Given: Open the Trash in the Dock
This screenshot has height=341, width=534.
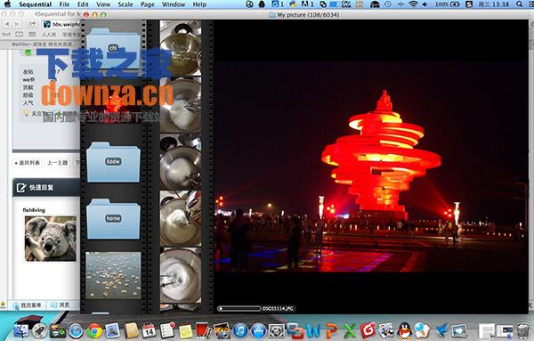Looking at the screenshot, I should (x=522, y=330).
